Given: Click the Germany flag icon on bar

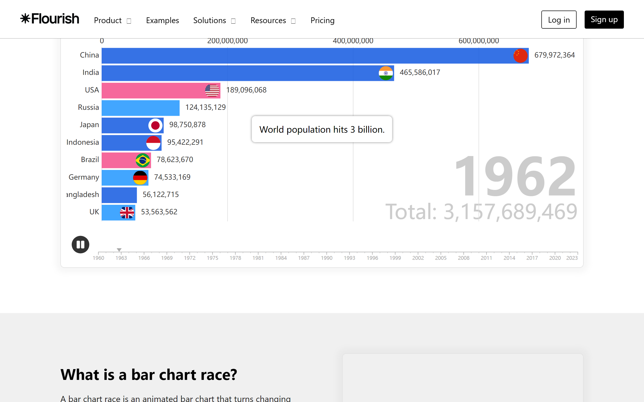Looking at the screenshot, I should (140, 178).
